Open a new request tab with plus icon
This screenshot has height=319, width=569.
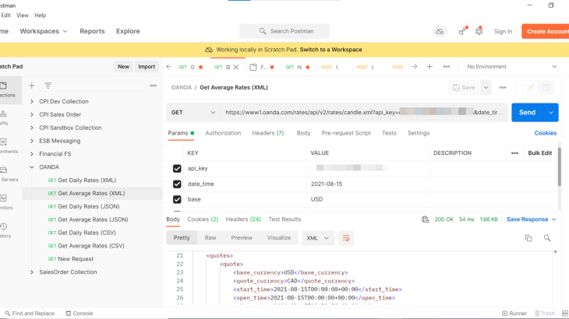[429, 67]
